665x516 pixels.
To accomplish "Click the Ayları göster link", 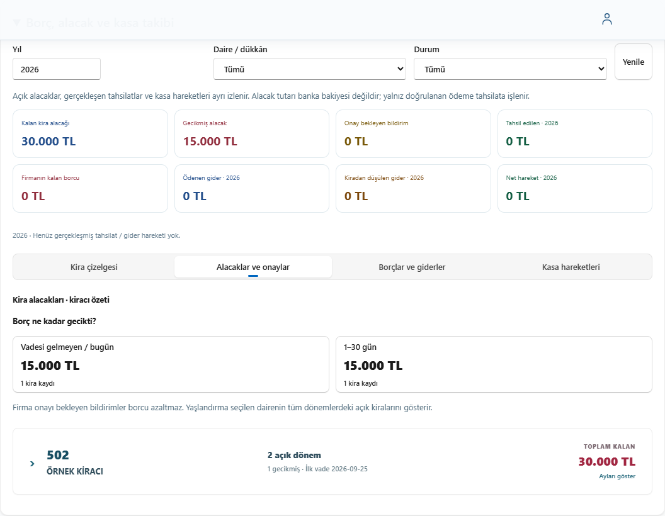I will point(617,476).
